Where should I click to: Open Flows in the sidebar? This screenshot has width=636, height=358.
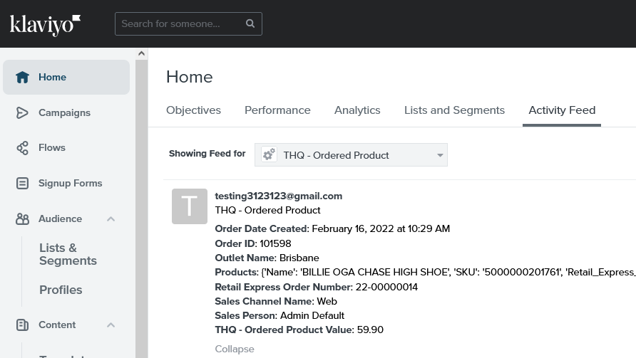pos(52,147)
